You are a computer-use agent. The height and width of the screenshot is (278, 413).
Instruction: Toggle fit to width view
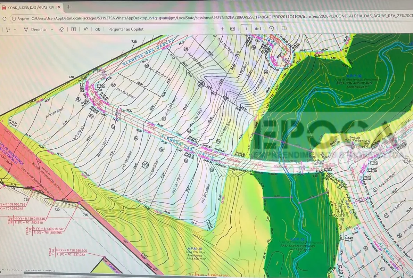(x=233, y=29)
